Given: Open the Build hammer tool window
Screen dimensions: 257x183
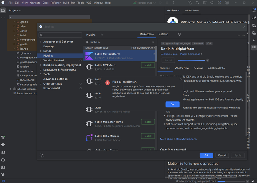Looking at the screenshot, I should tap(3, 137).
